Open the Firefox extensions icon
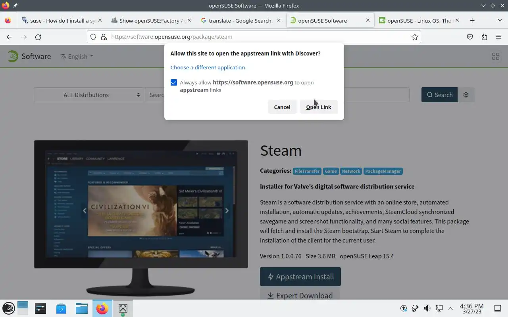 [x=484, y=37]
